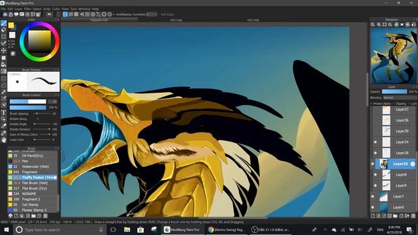Toggle visibility of Layer6
This screenshot has height=235, width=418.
point(373,208)
